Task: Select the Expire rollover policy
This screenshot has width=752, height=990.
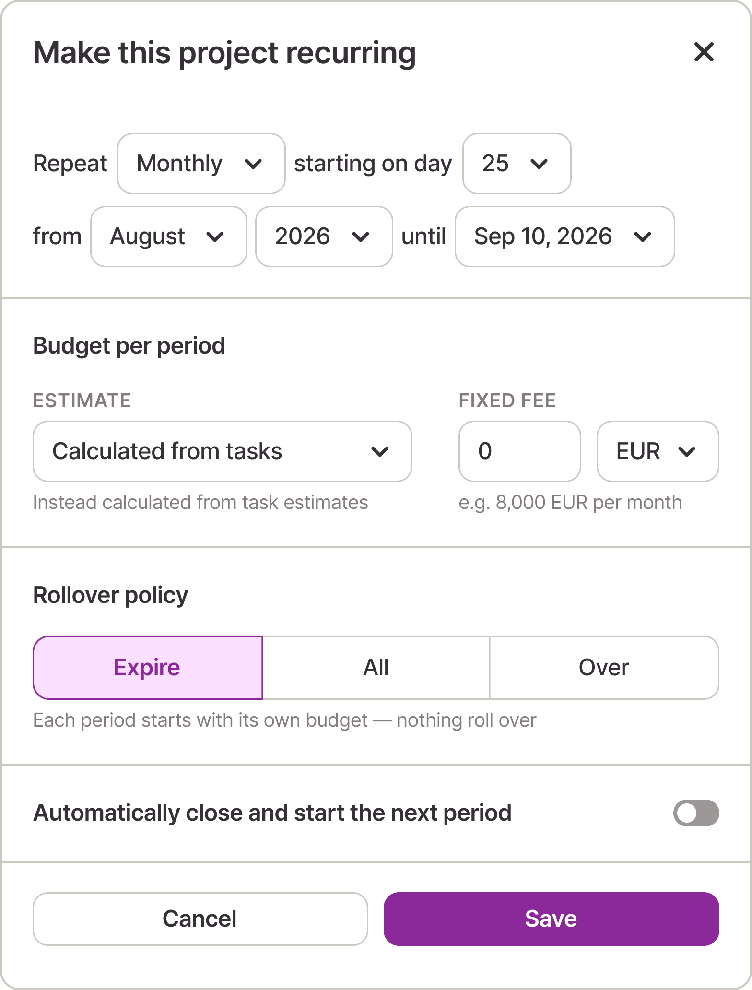Action: (x=148, y=668)
